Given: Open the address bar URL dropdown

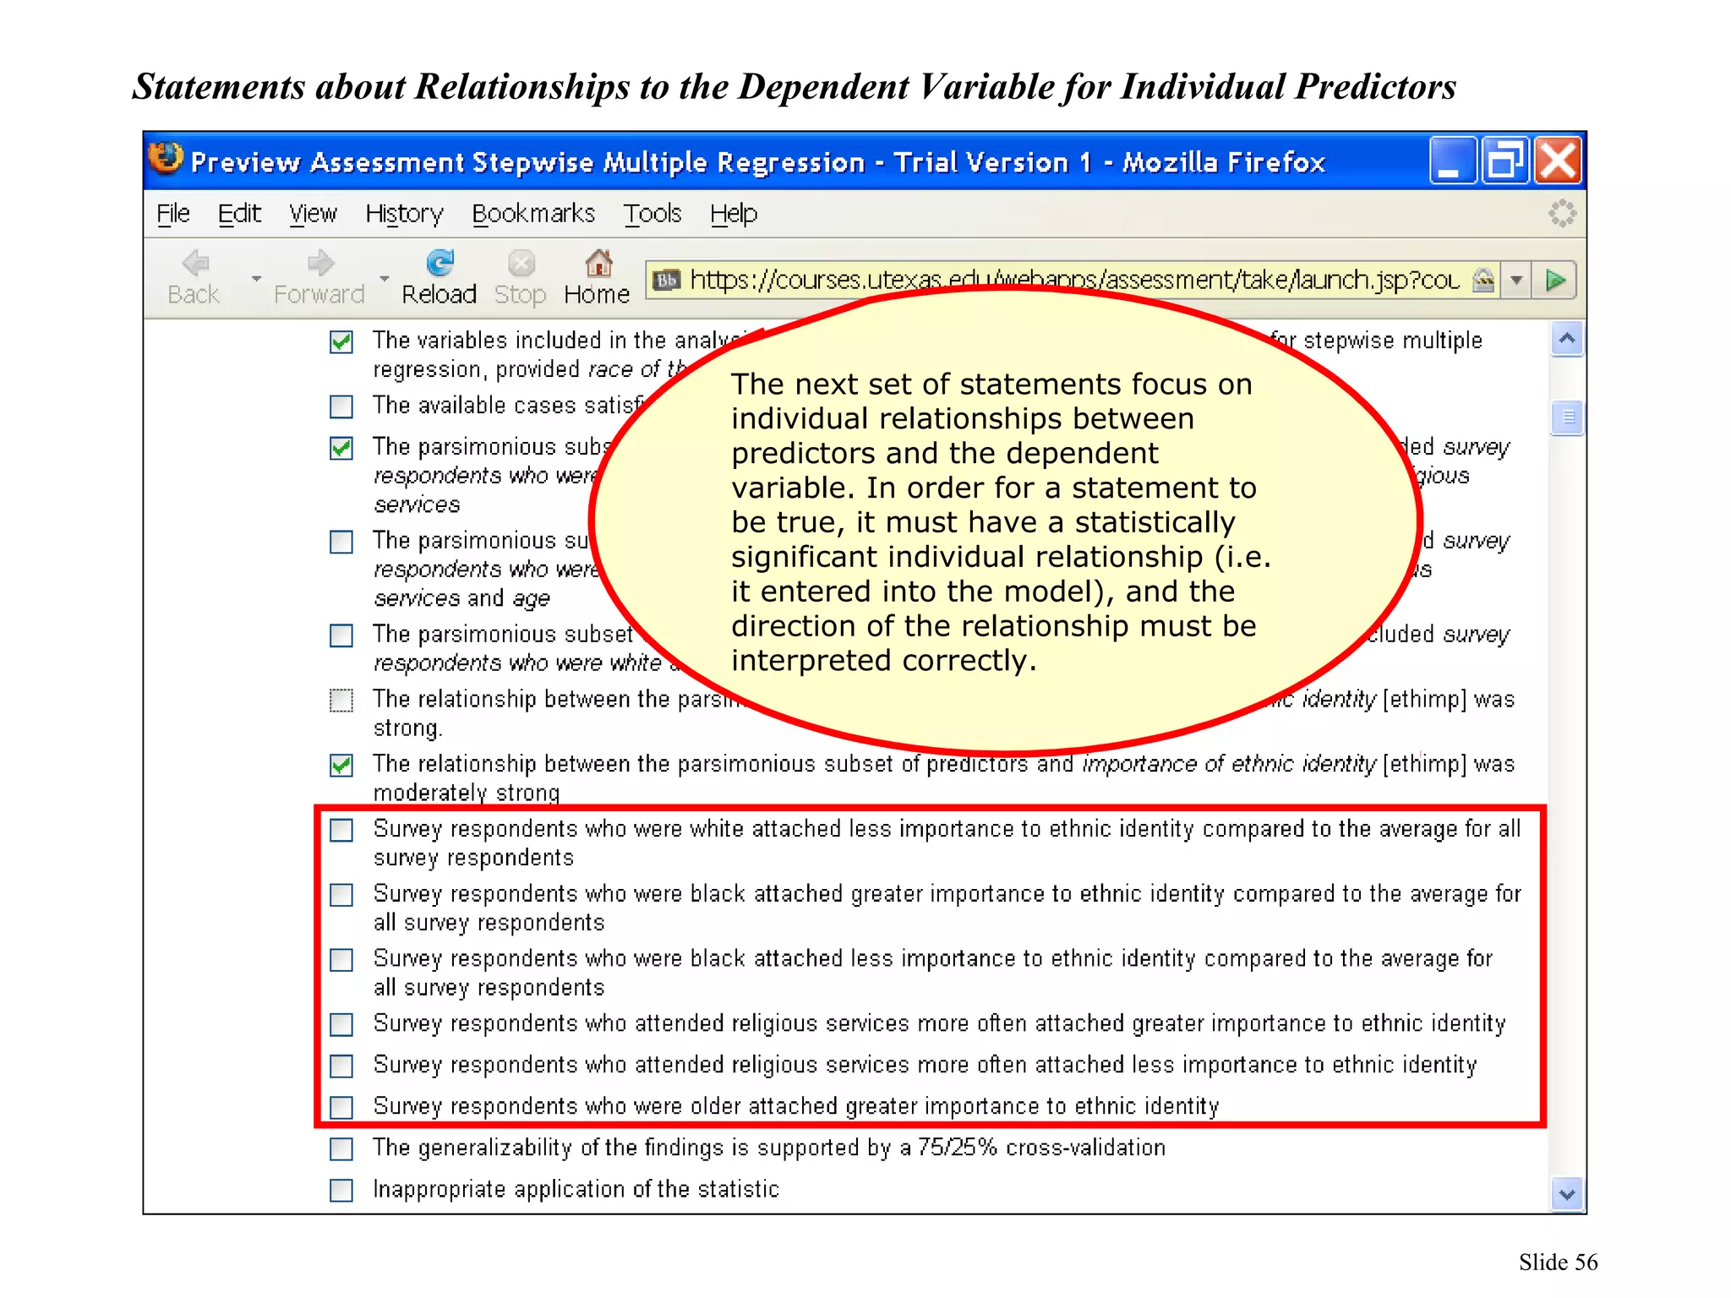Looking at the screenshot, I should (x=1517, y=280).
